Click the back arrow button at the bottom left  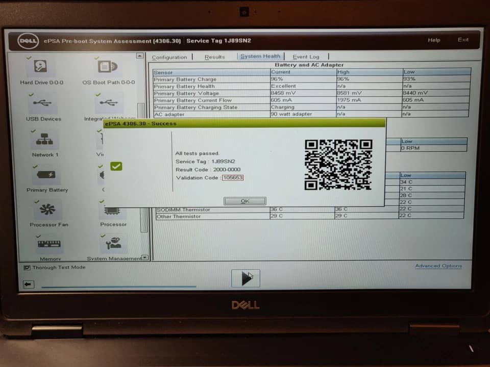(x=29, y=284)
